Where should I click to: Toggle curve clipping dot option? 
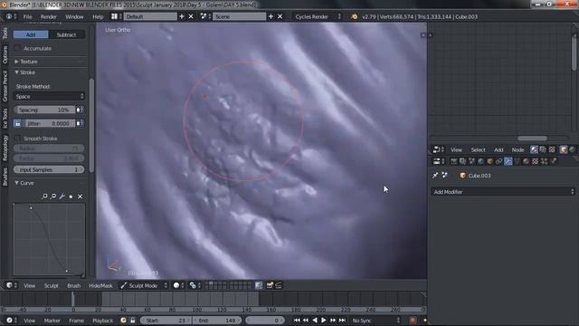click(x=71, y=197)
